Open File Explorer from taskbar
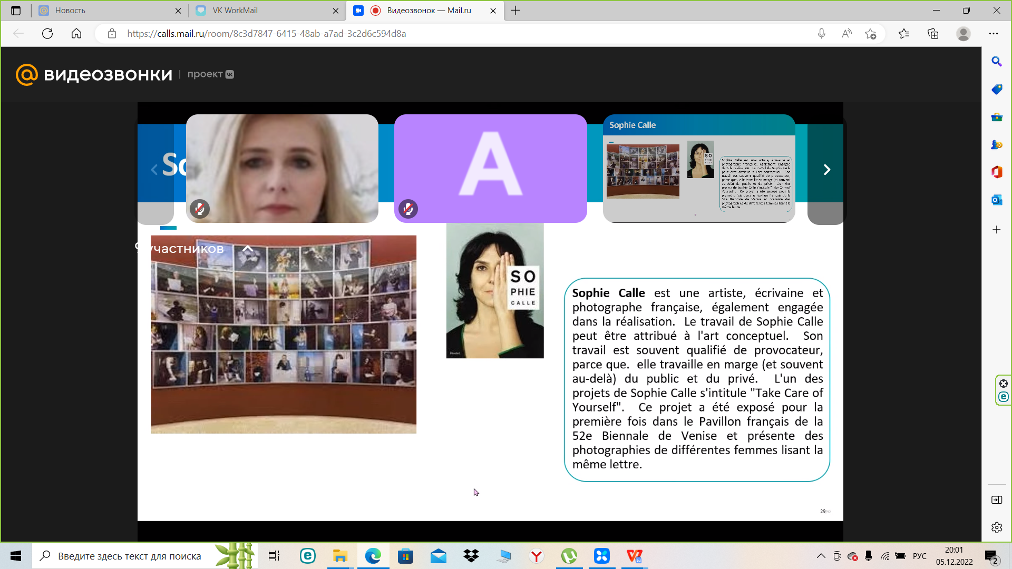The width and height of the screenshot is (1012, 569). point(340,556)
